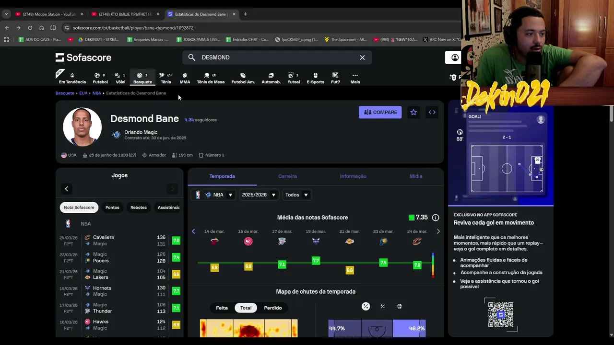
Task: Click Desmond Bane's profile photo
Action: tap(82, 127)
